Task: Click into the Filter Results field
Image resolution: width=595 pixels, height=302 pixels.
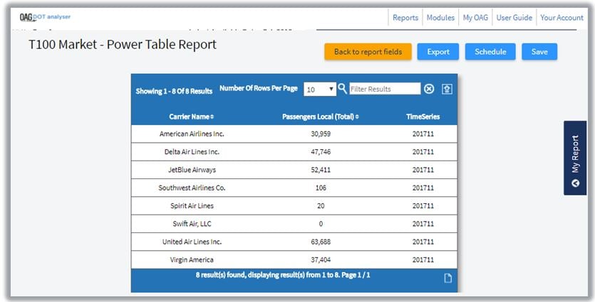Action: click(x=385, y=89)
